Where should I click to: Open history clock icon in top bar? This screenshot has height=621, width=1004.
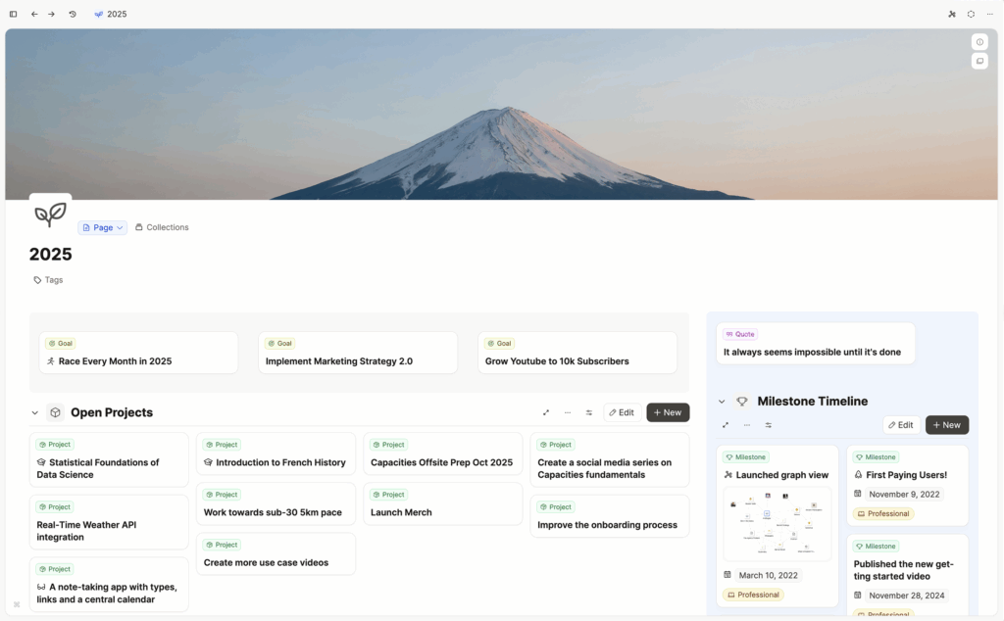click(73, 14)
